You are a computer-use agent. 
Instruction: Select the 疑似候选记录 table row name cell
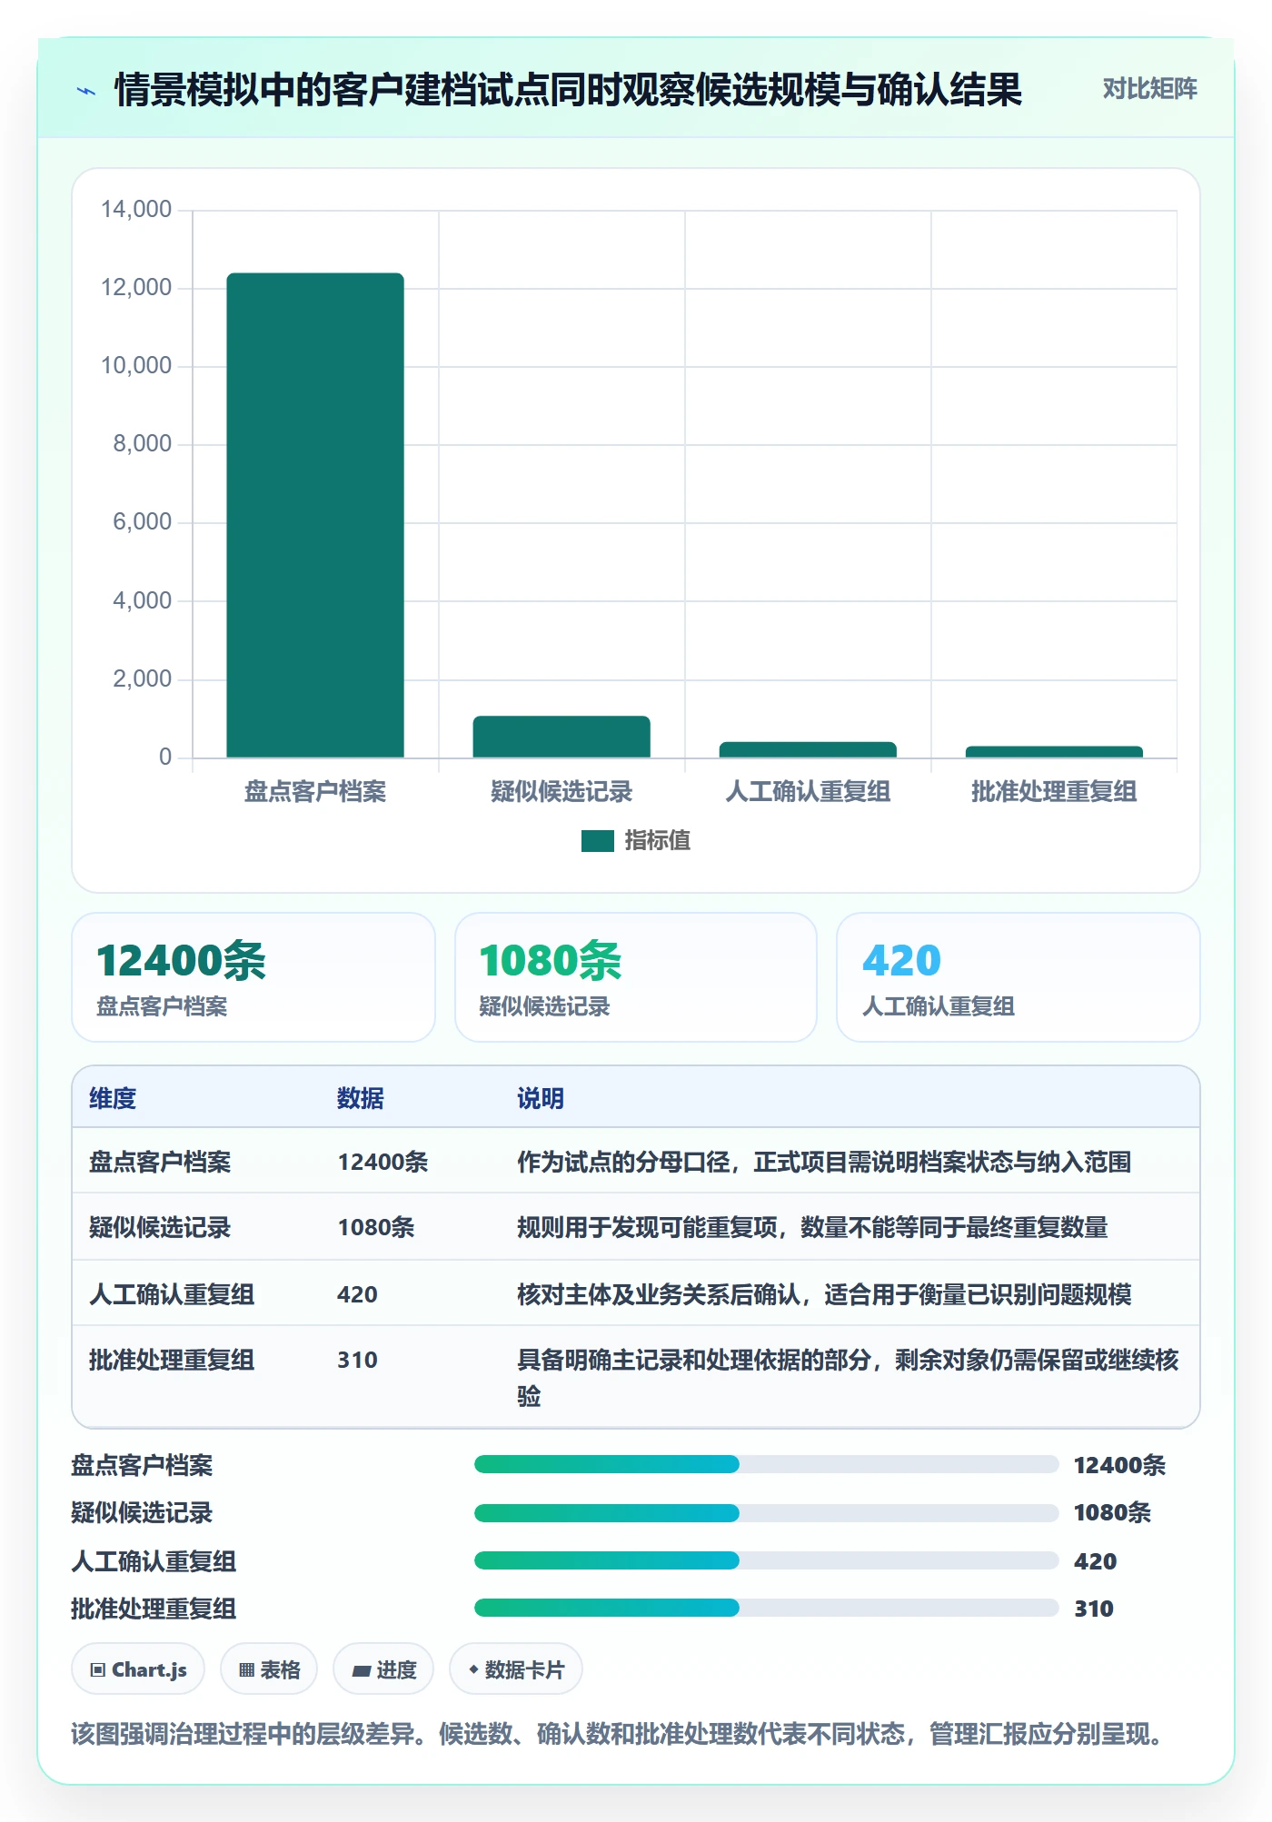(x=160, y=1228)
